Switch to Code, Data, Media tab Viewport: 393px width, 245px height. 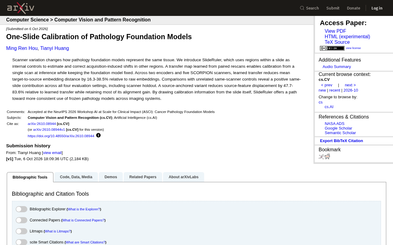click(76, 177)
